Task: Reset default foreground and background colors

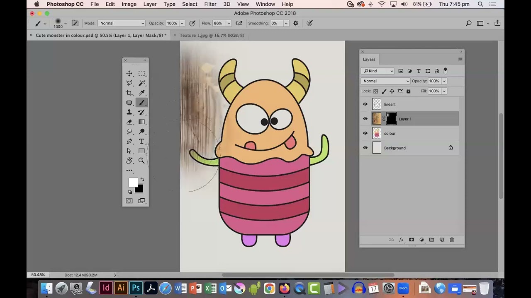Action: point(130,192)
